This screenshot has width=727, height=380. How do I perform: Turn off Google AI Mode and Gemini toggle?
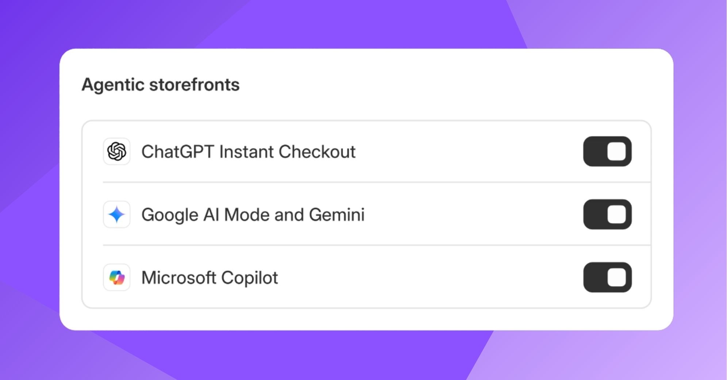607,214
